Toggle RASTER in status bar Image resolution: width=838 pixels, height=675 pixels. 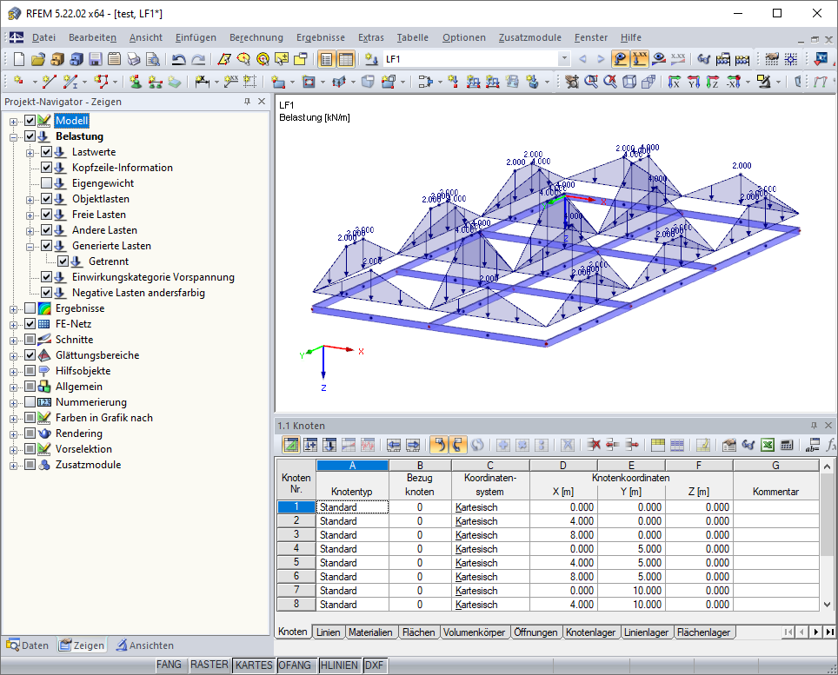point(209,665)
